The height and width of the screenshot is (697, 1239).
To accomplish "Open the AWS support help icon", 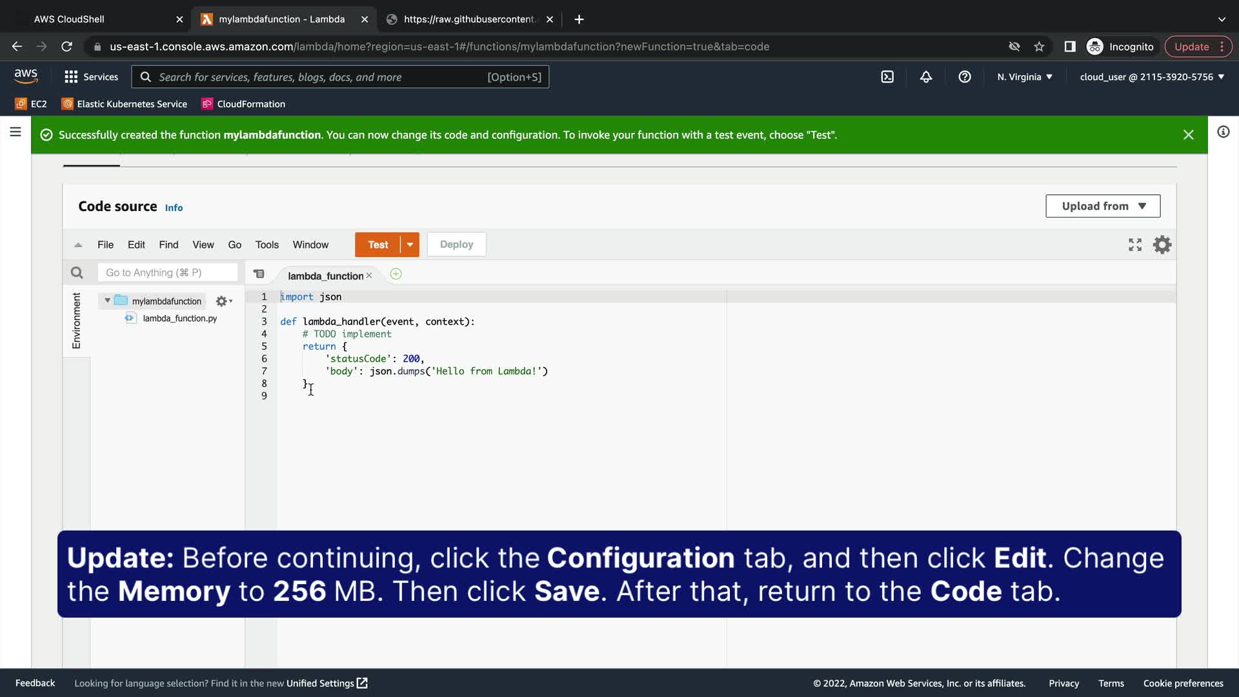I will (x=965, y=77).
